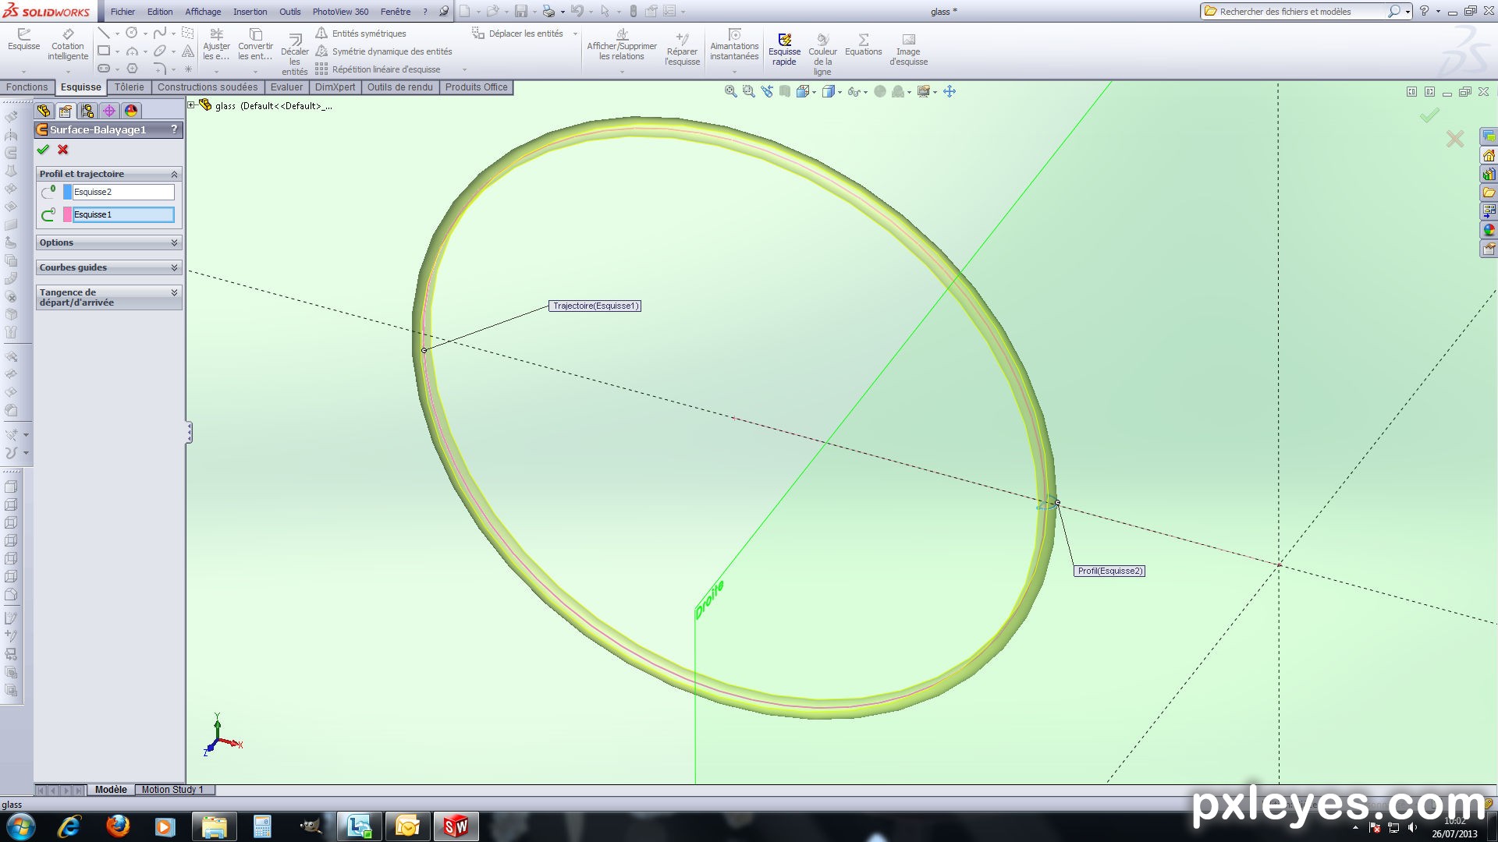Confirm the sweep with green checkmark
The width and height of the screenshot is (1498, 842).
[x=43, y=150]
